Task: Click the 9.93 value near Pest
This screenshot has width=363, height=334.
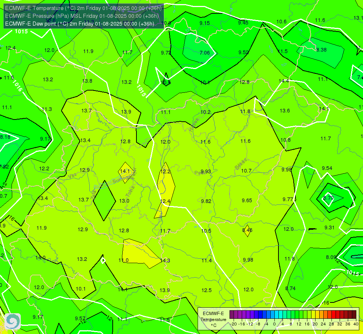Action: (206, 171)
